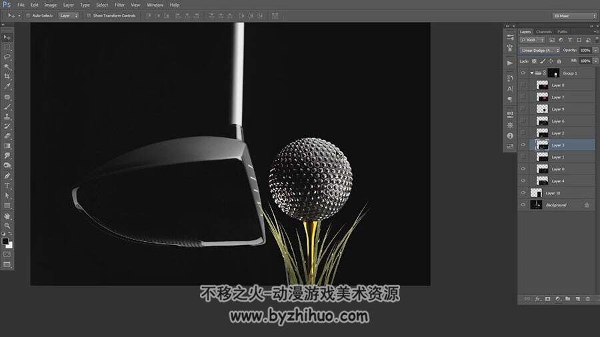Click the foreground color swatch
This screenshot has height=337, width=600.
coord(5,241)
